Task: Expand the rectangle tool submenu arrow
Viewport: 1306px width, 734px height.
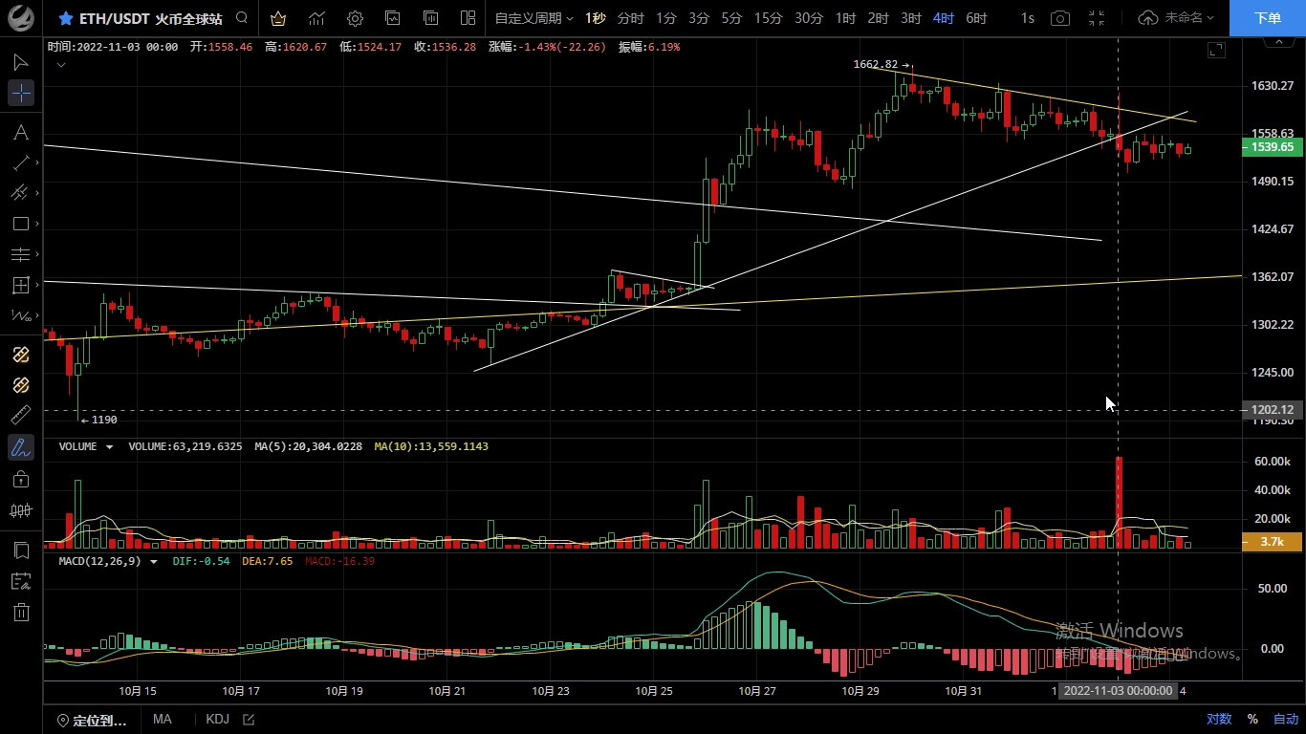Action: (x=37, y=225)
